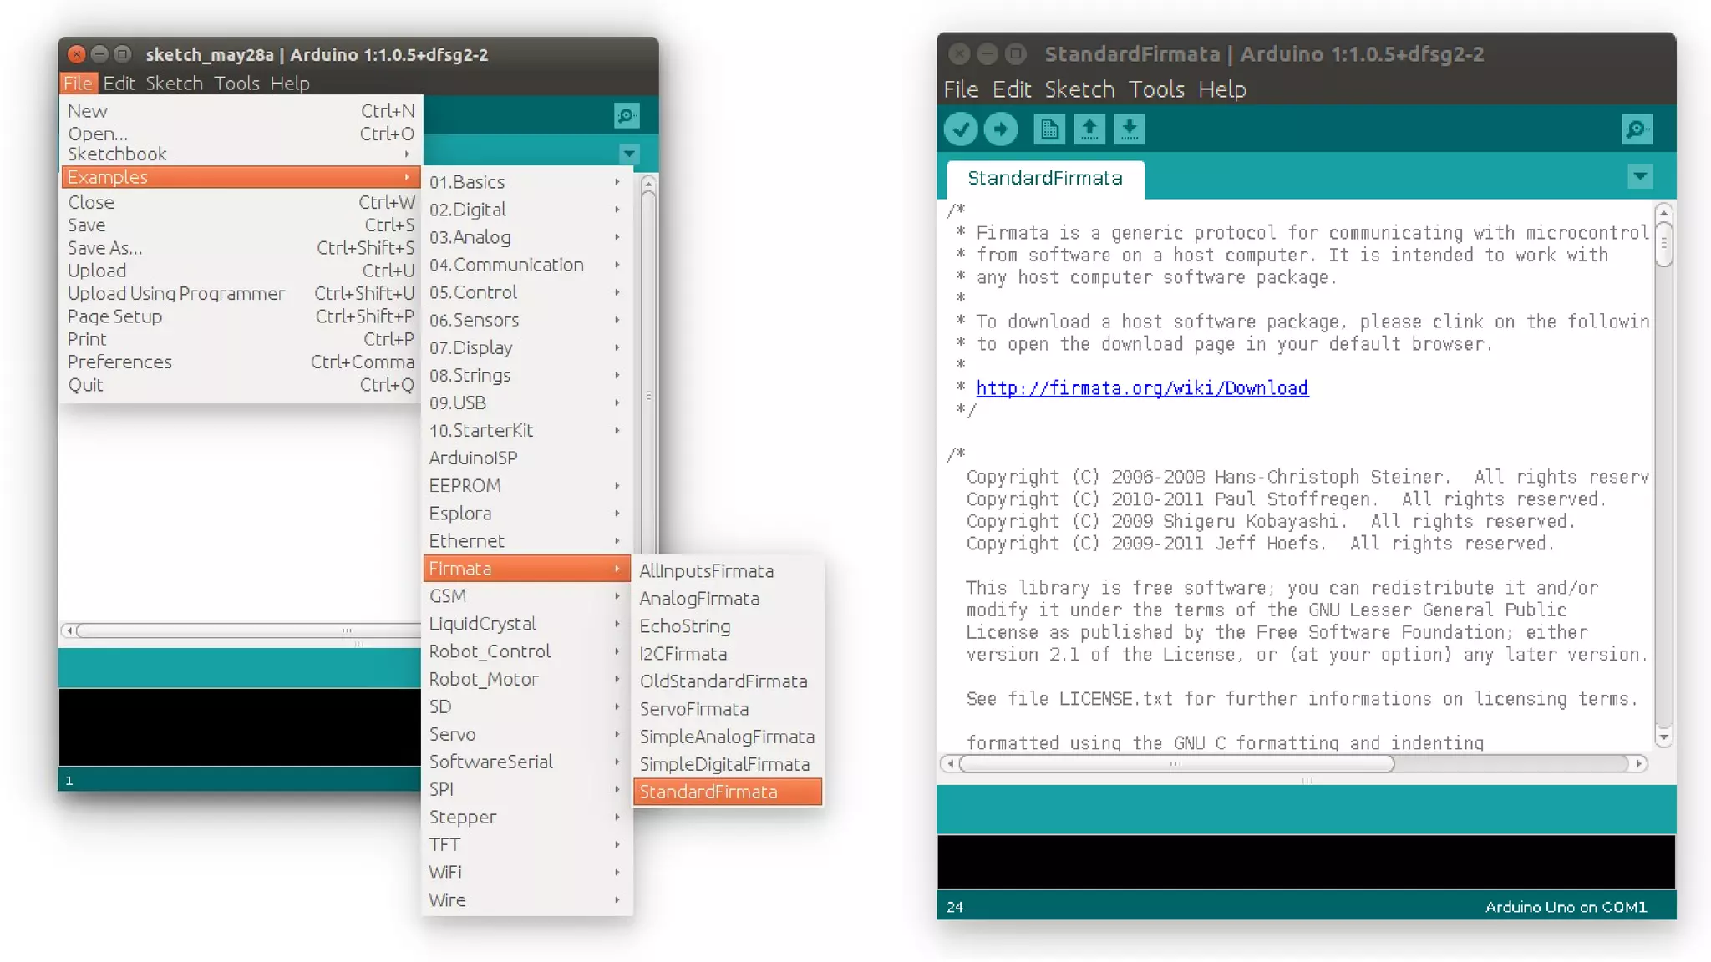Follow the firmata.org/wiki/Download link

click(x=1142, y=387)
